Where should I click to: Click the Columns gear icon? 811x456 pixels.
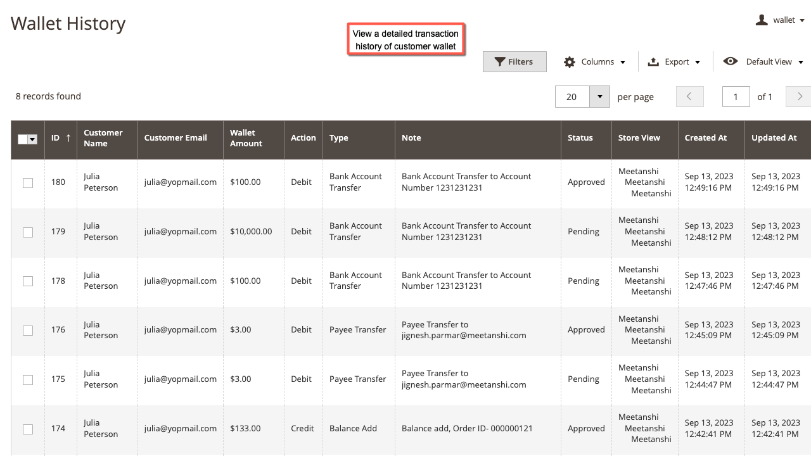click(569, 61)
